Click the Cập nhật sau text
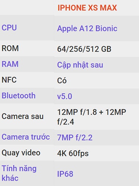This screenshot has height=186, width=139. 80,65
